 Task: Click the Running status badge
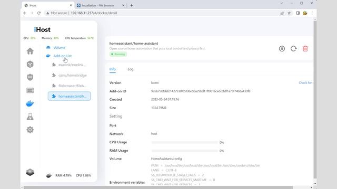point(118,54)
